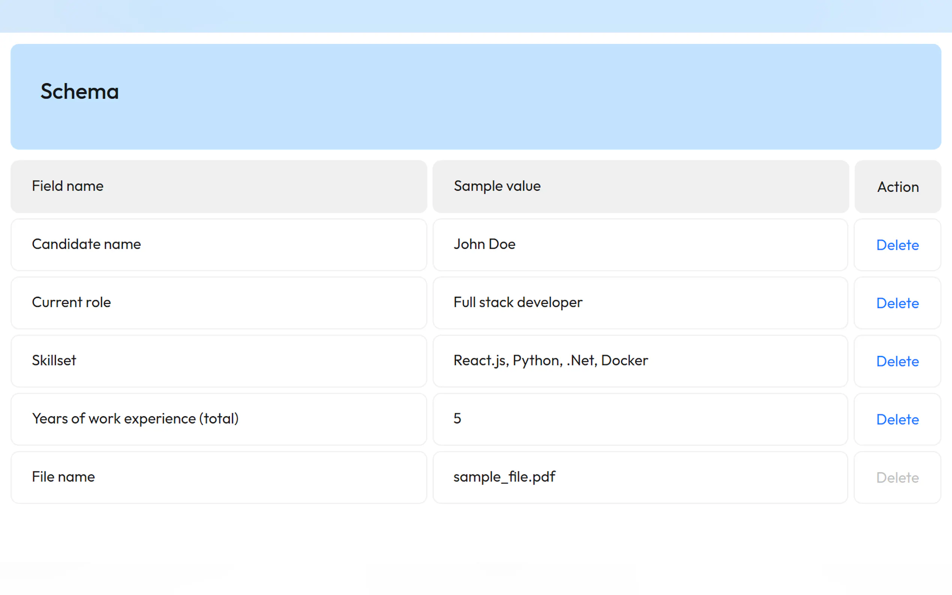The width and height of the screenshot is (952, 595).
Task: Delete the Current role field
Action: tap(897, 303)
